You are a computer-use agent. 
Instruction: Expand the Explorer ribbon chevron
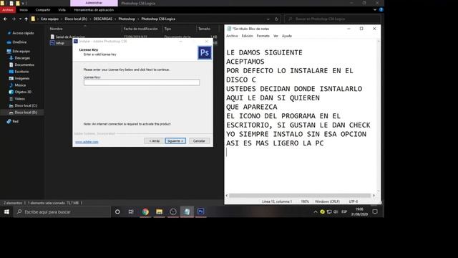pyautogui.click(x=375, y=9)
